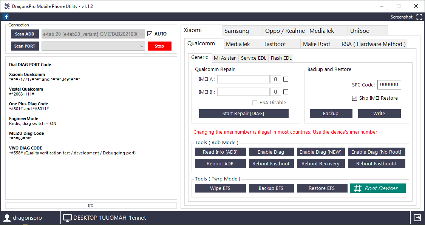Click the Scan PORT button
This screenshot has height=225, width=425.
coord(25,46)
